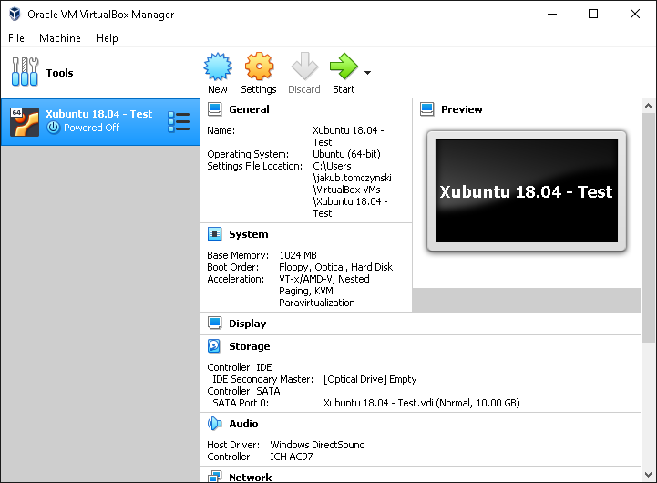Click the Audio section speaker icon
This screenshot has width=657, height=483.
[x=214, y=424]
